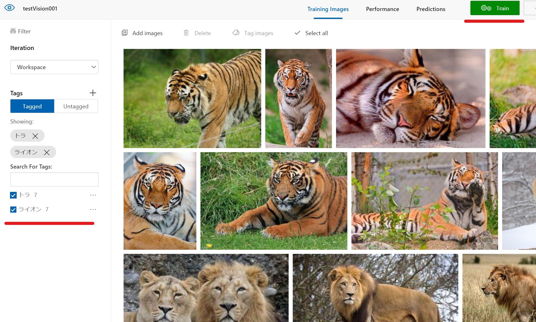Screen dimensions: 536x322
Task: Focus the Search For Tags input
Action: (x=54, y=179)
